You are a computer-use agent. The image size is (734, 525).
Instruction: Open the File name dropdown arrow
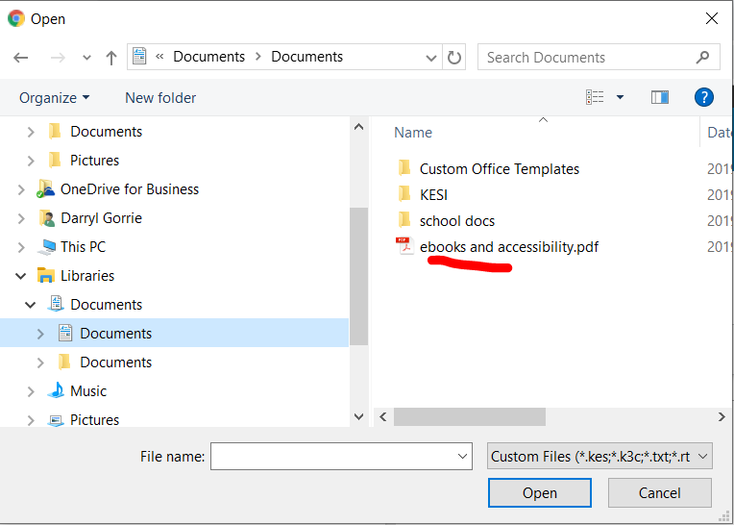(462, 456)
